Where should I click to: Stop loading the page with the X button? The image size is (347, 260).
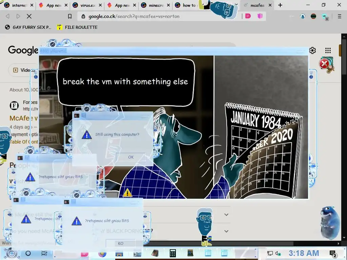[29, 16]
